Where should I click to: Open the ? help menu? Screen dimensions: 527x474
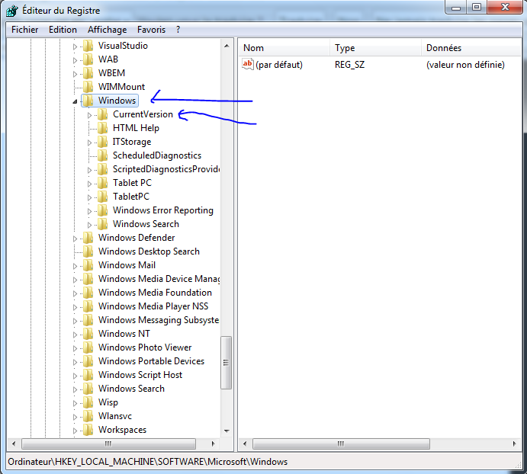pyautogui.click(x=178, y=30)
